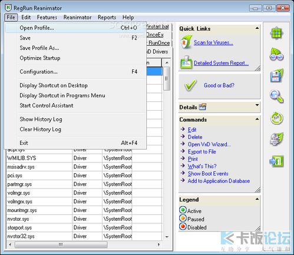Select the WMILIB.SYS row
The width and height of the screenshot is (294, 255).
(x=84, y=158)
